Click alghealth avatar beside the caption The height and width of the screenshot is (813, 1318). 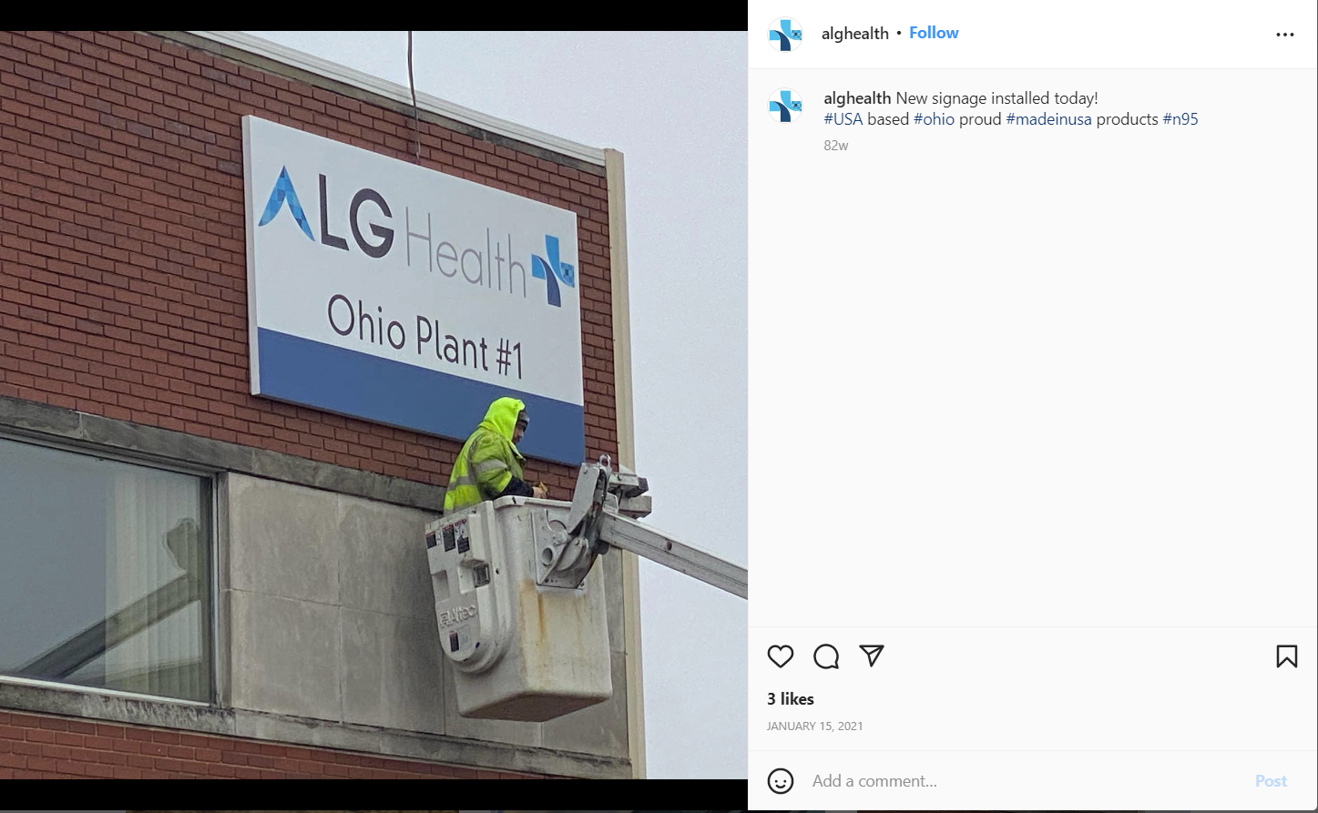tap(785, 106)
